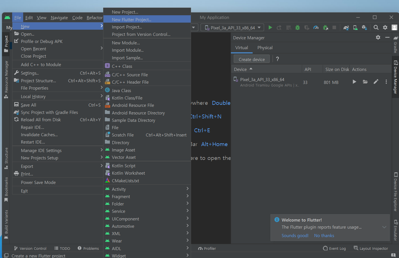The image size is (399, 258).
Task: Open the Emulator side tab
Action: tap(396, 230)
